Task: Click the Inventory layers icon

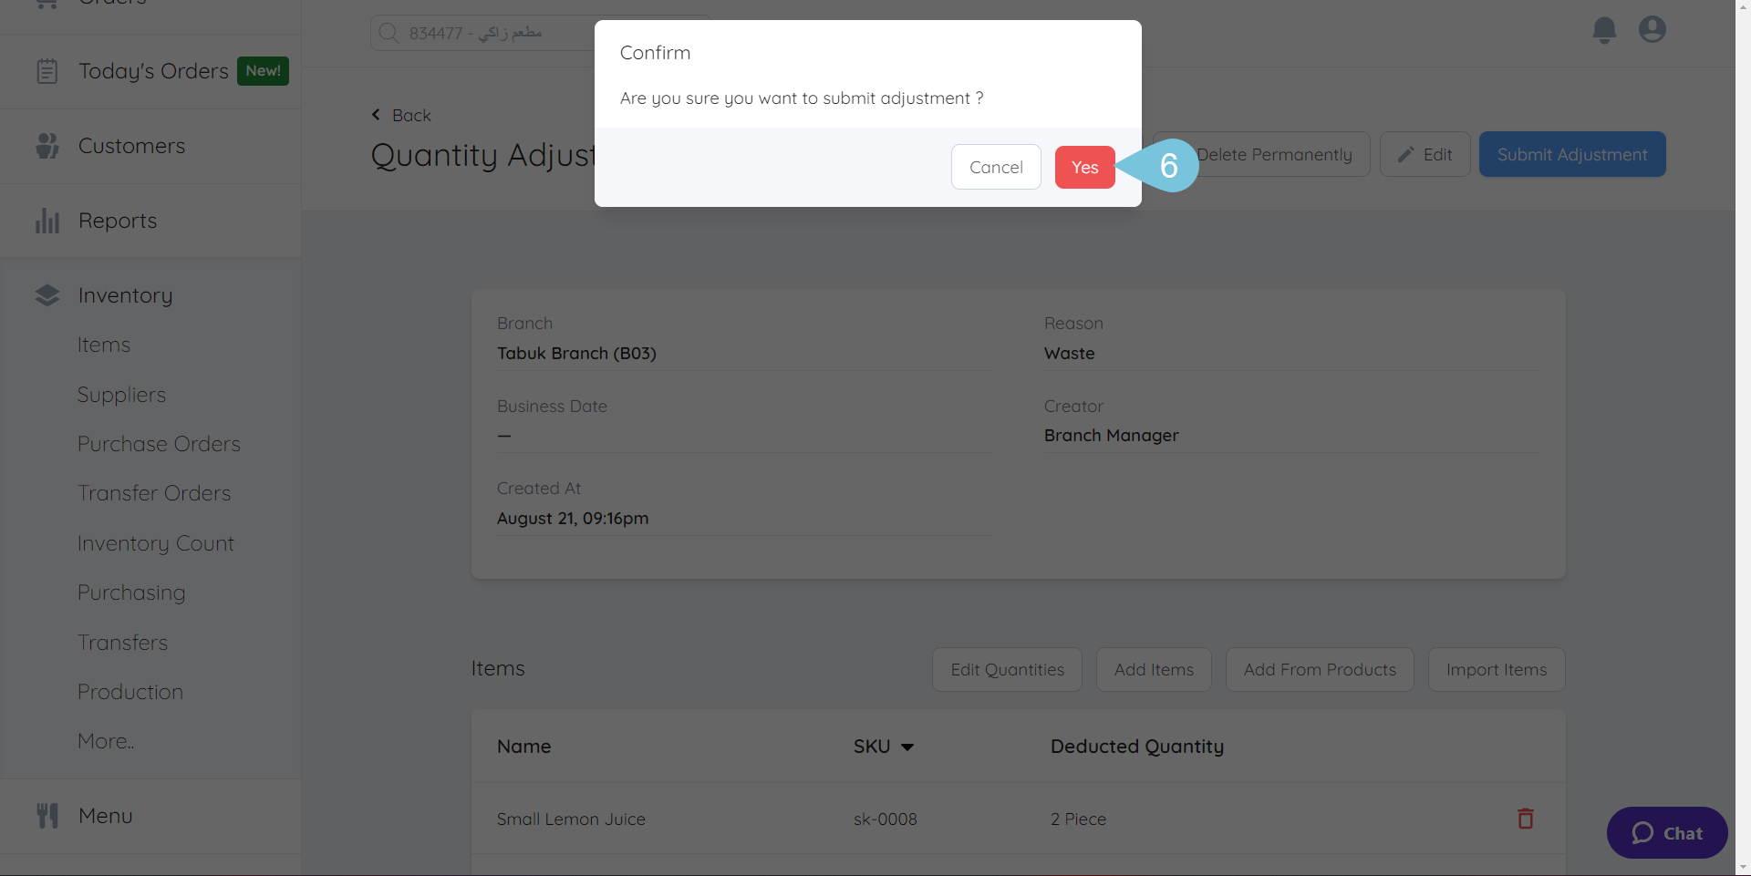Action: 47,295
